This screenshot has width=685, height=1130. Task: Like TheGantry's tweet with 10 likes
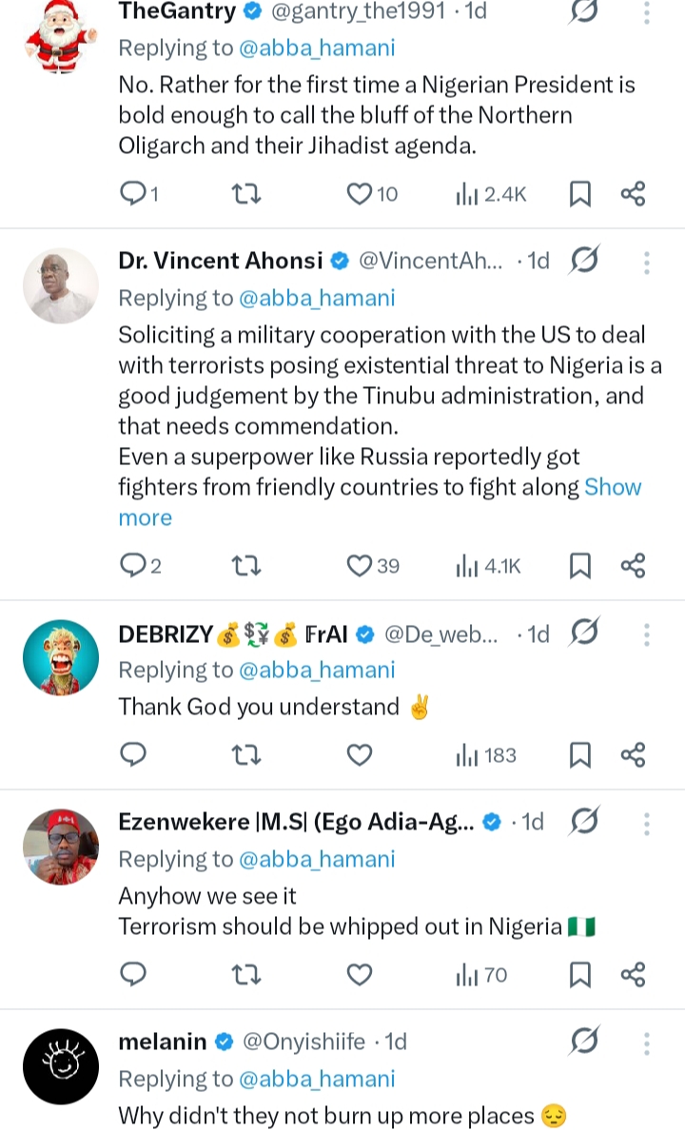pos(360,194)
